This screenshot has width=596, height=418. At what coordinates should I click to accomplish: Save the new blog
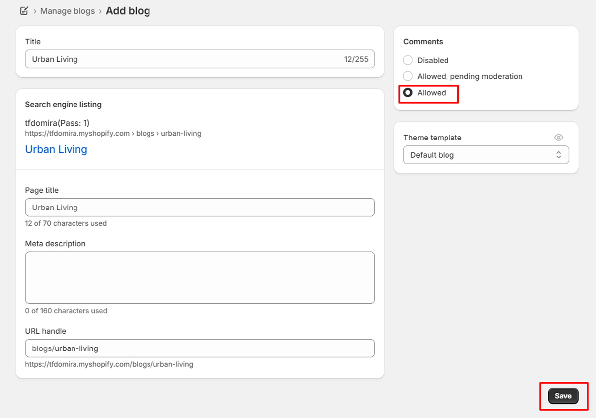(563, 396)
